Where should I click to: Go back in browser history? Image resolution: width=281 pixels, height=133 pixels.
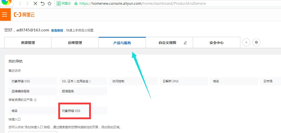coord(20,4)
